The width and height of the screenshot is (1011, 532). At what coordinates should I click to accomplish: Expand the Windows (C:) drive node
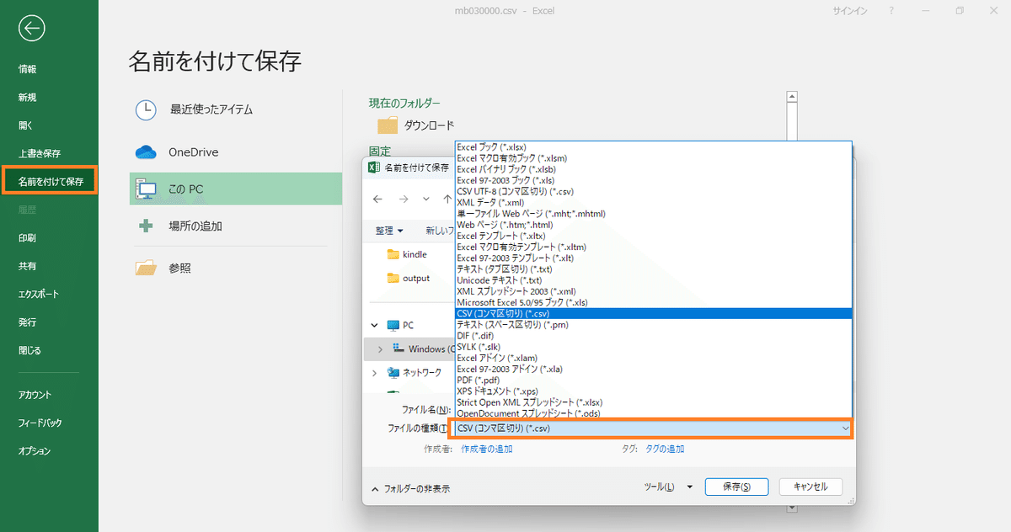[x=380, y=348]
